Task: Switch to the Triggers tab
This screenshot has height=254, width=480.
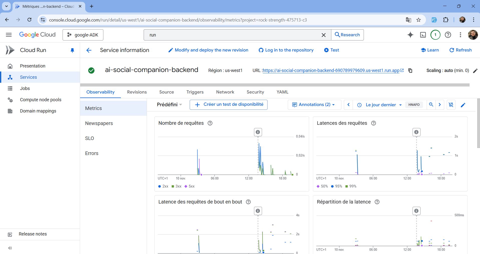Action: click(195, 92)
